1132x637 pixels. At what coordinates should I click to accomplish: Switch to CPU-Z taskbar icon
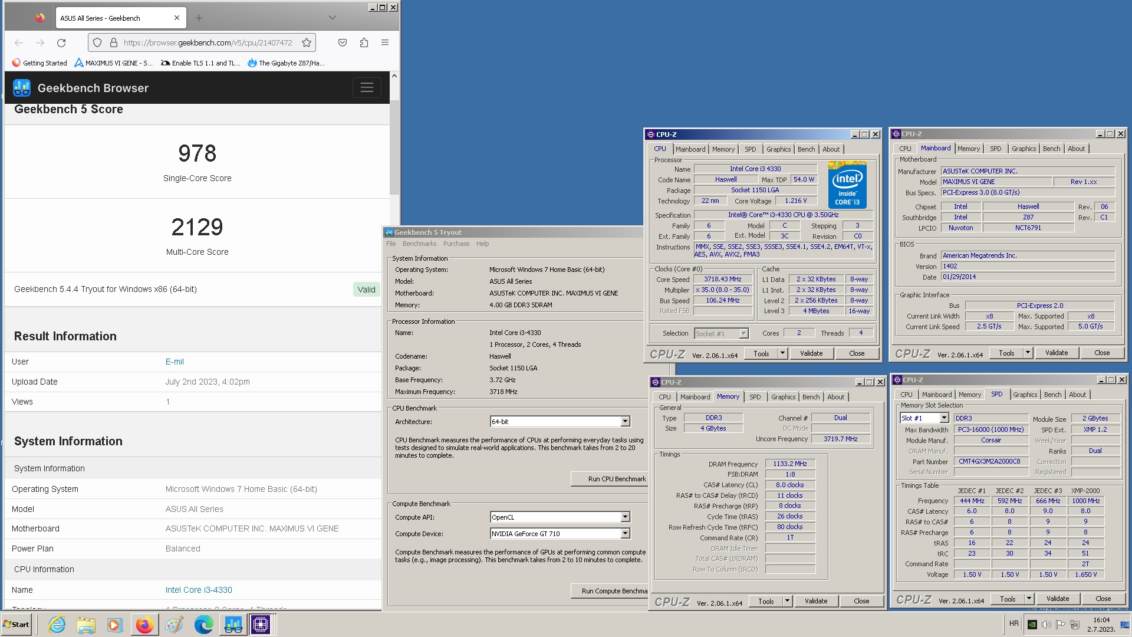pyautogui.click(x=261, y=625)
